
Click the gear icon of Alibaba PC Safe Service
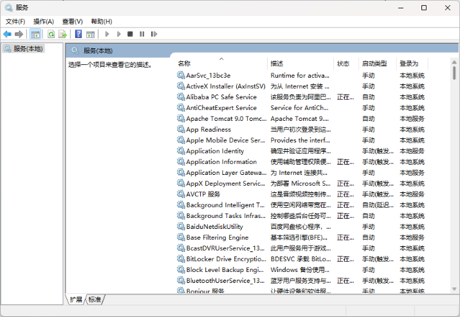click(181, 96)
